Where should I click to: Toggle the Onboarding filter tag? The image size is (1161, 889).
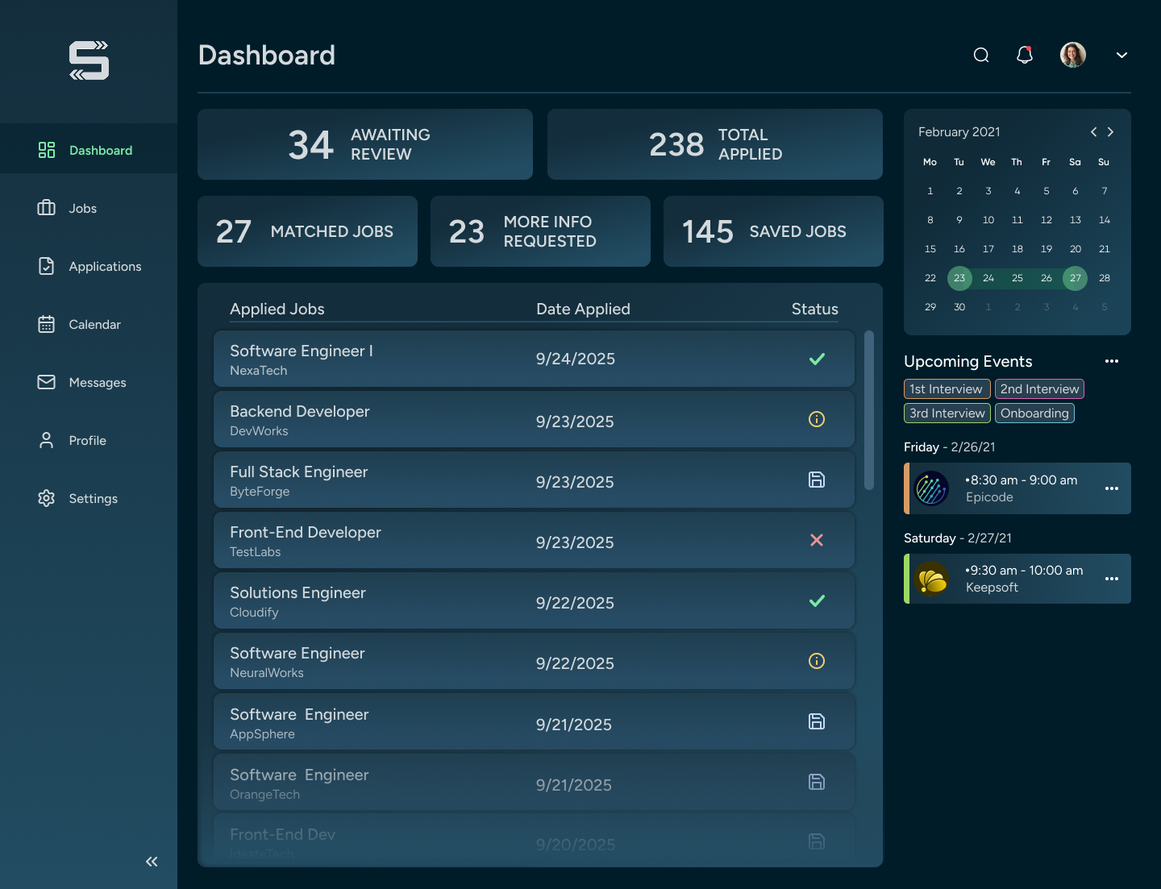[x=1034, y=413]
